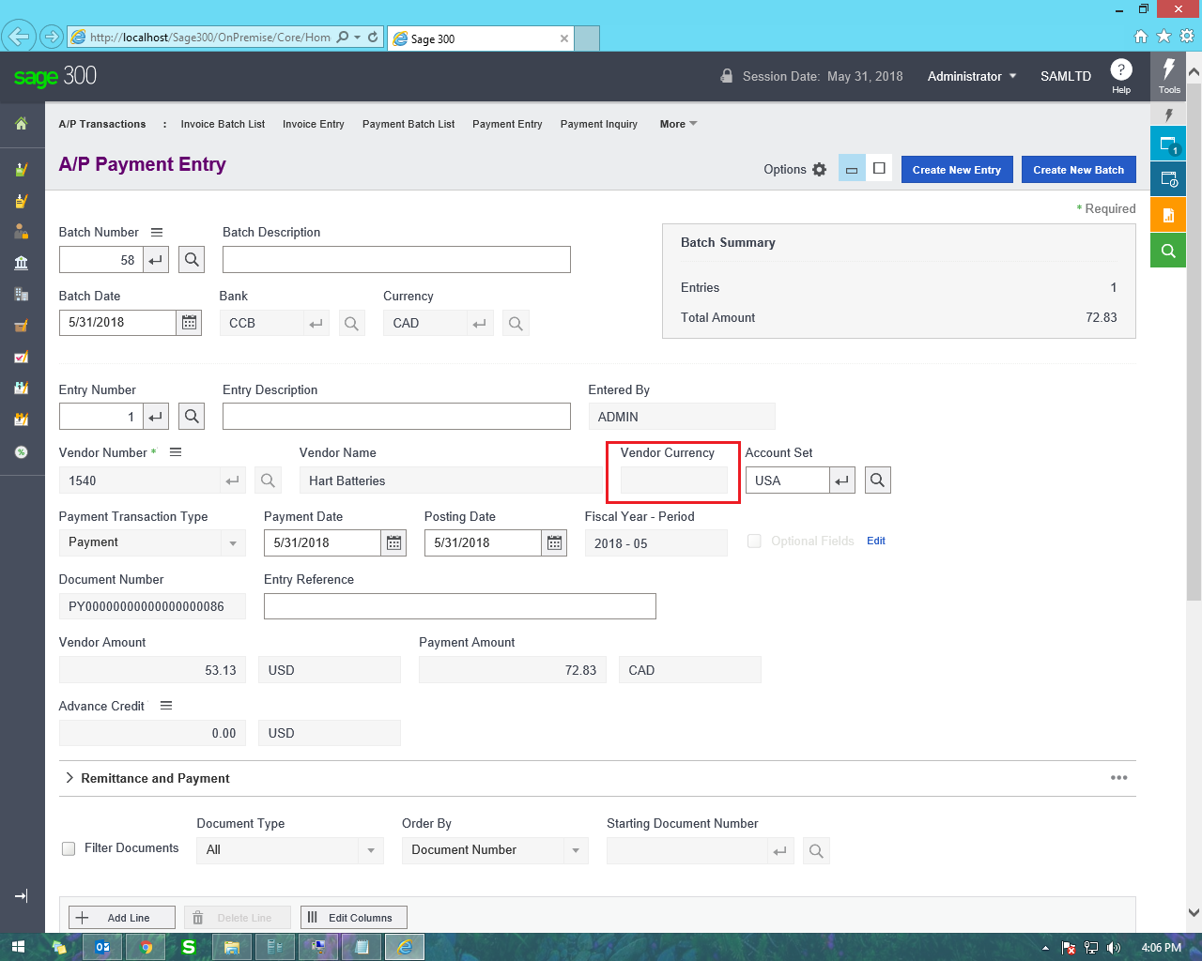Open the Batch Number finder magnifier

pyautogui.click(x=192, y=260)
